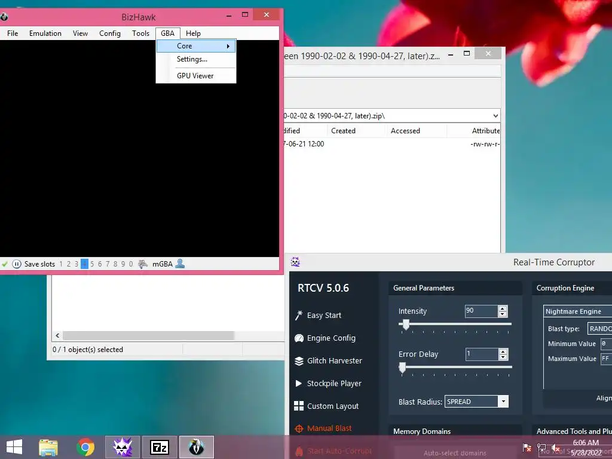This screenshot has width=612, height=459.
Task: Open Google Chrome from the taskbar
Action: click(x=85, y=447)
